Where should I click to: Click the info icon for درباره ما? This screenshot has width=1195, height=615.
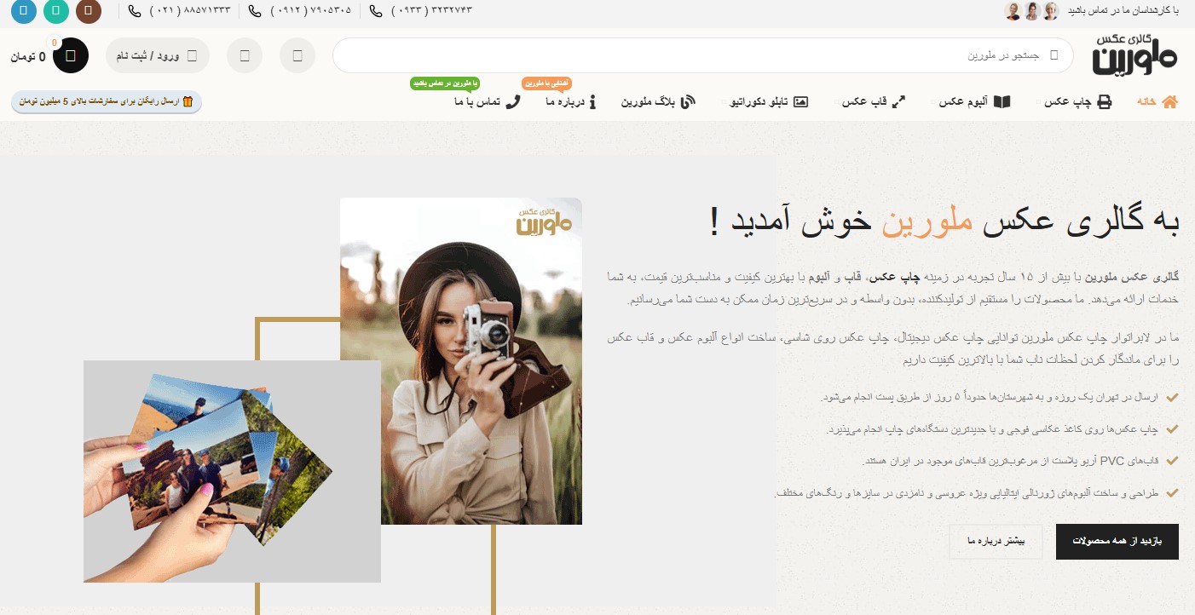coord(593,101)
